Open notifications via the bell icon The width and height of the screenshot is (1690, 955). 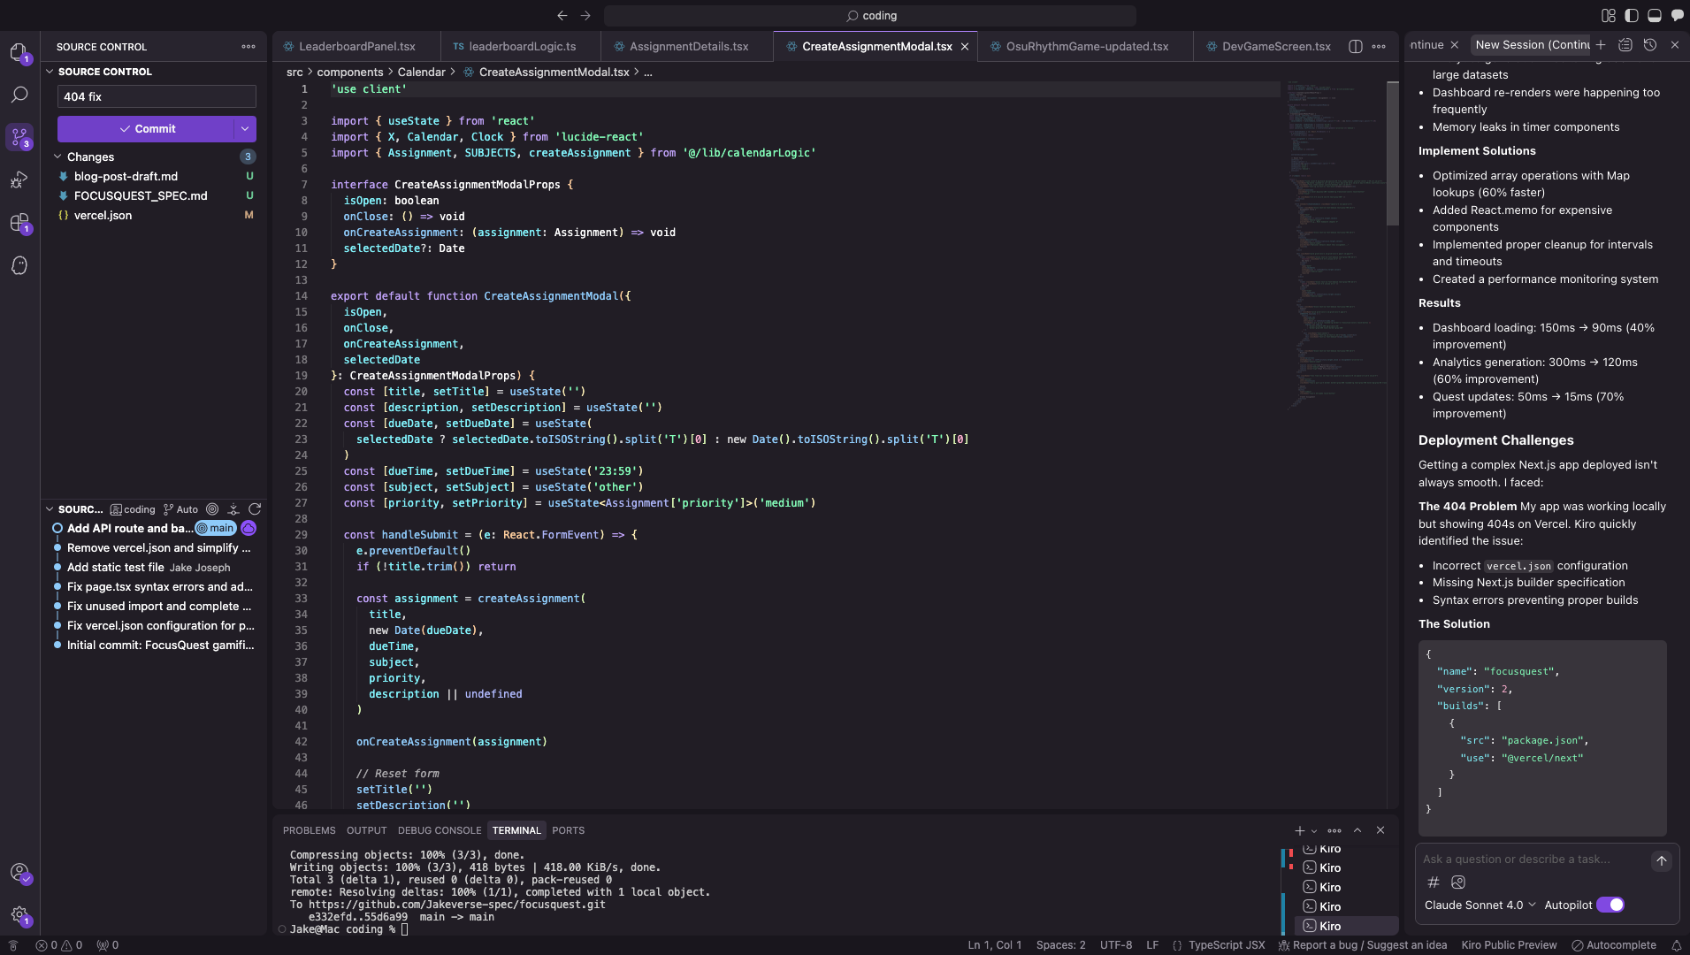click(x=1676, y=945)
